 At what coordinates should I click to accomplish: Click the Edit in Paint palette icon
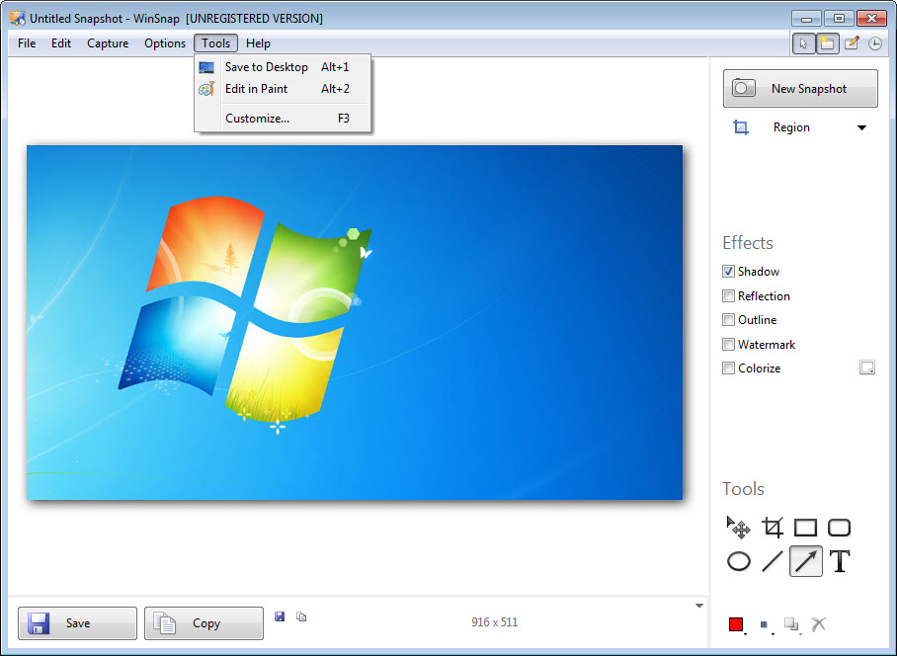[206, 89]
